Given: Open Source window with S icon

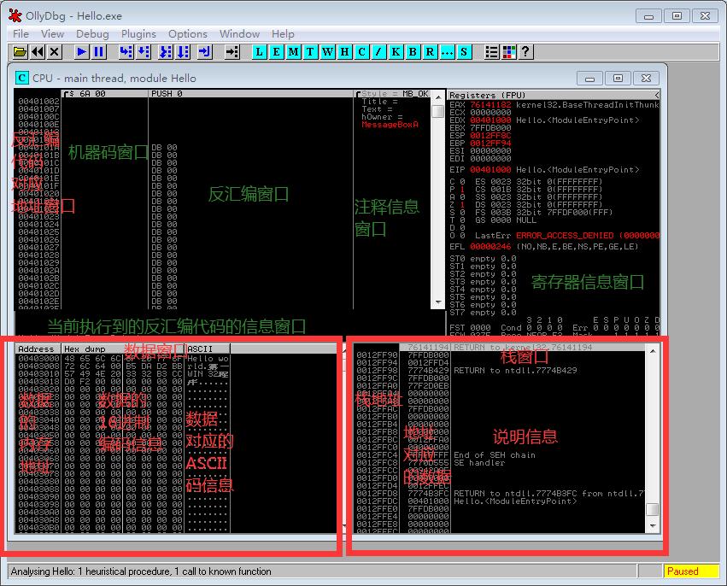Looking at the screenshot, I should pos(464,51).
